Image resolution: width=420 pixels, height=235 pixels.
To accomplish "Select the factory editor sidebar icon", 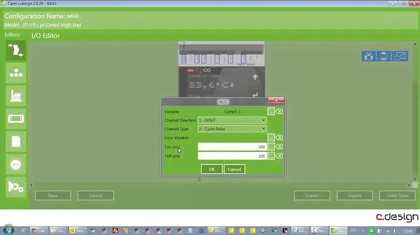I will click(16, 96).
